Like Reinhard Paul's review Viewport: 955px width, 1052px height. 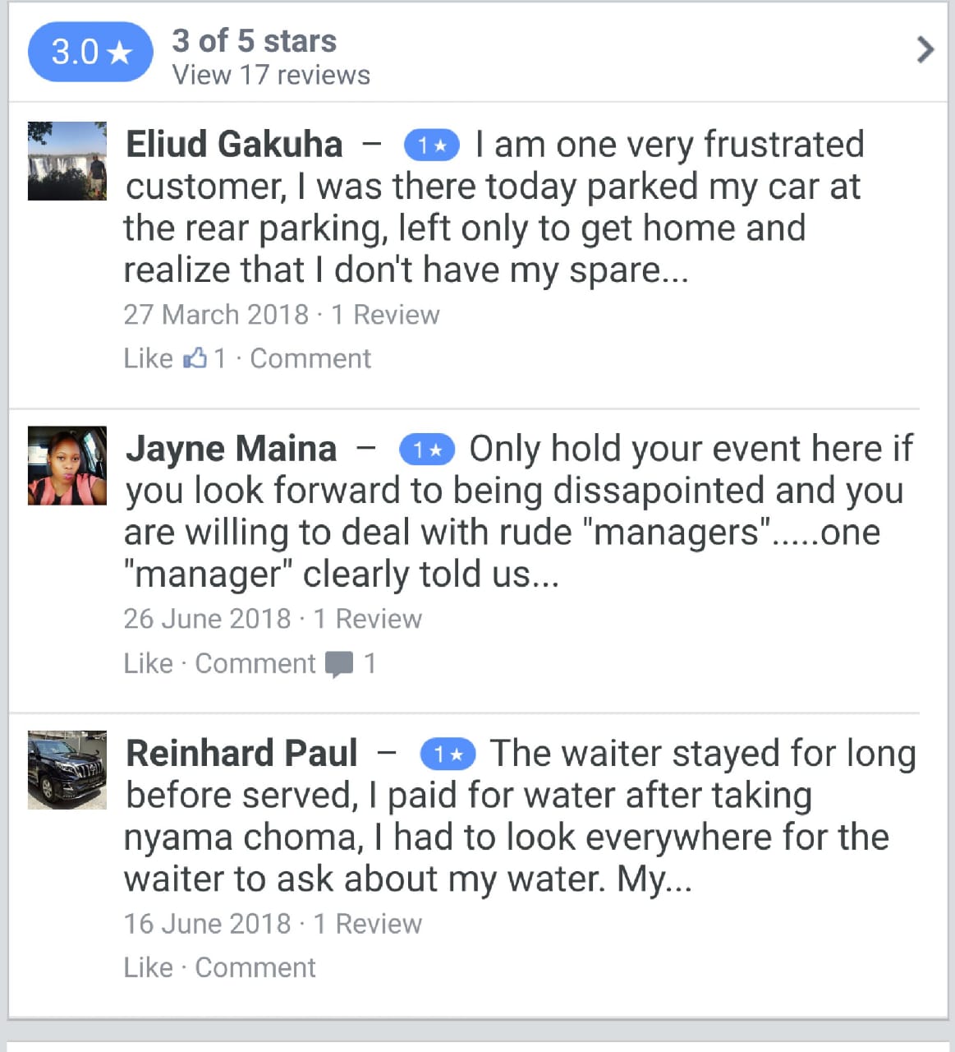click(x=148, y=967)
